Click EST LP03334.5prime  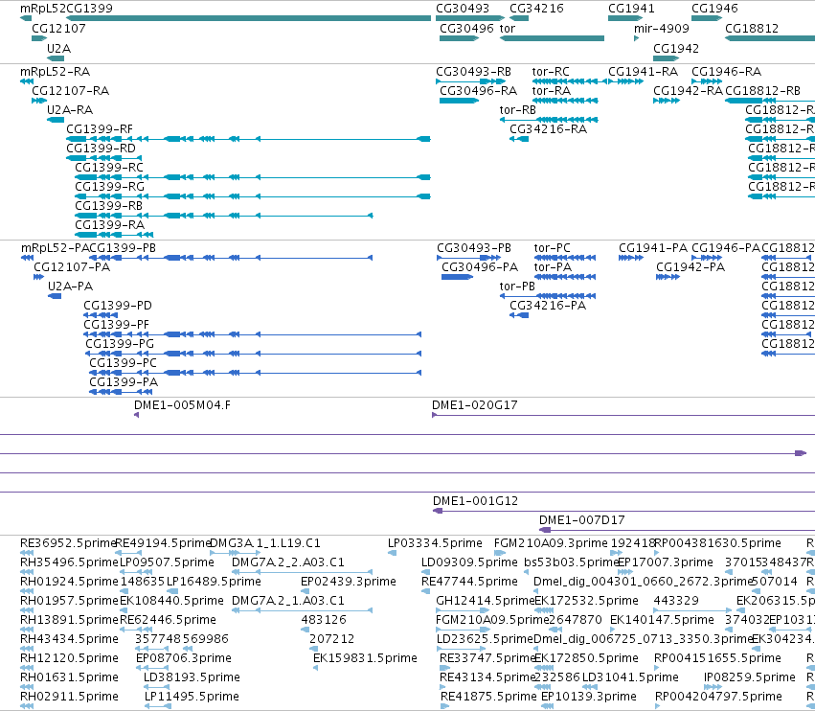tap(435, 543)
